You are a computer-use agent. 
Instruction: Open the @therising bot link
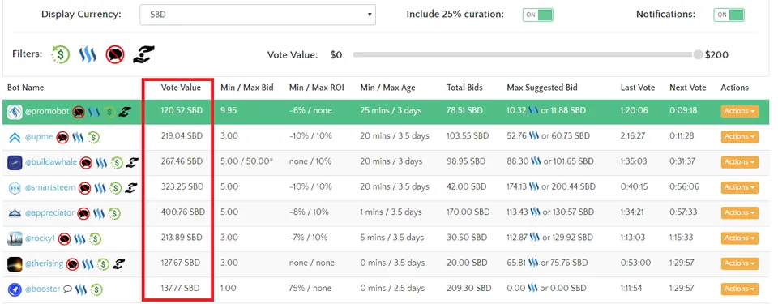pyautogui.click(x=44, y=263)
